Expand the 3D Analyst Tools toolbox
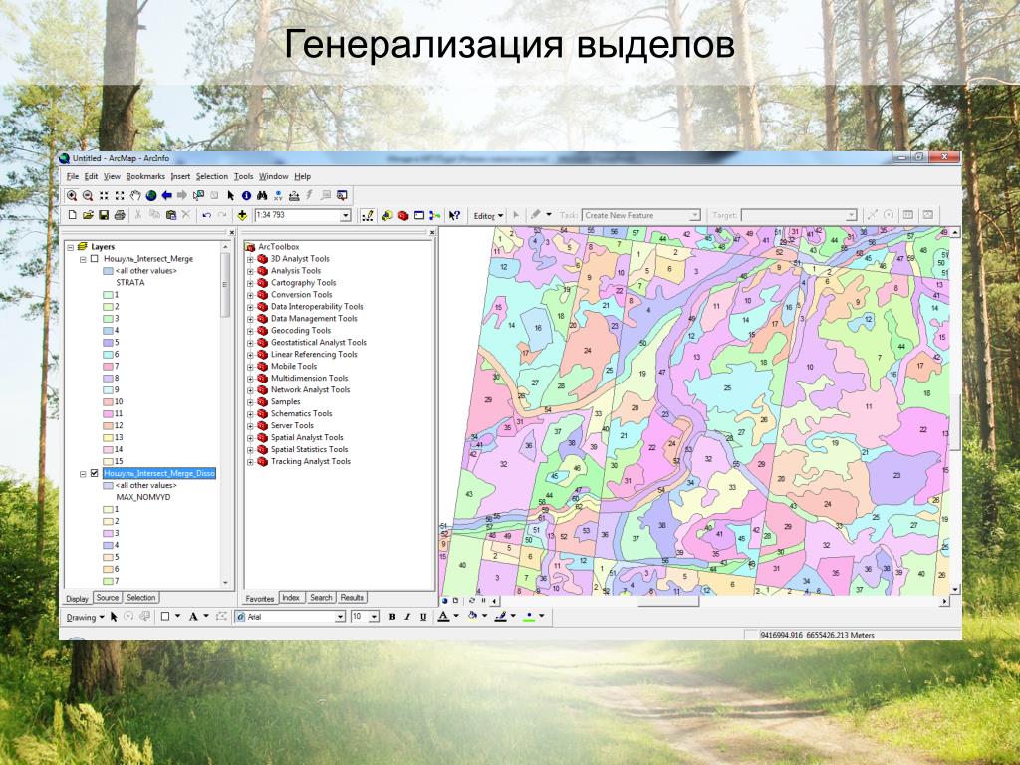The image size is (1020, 765). (250, 259)
